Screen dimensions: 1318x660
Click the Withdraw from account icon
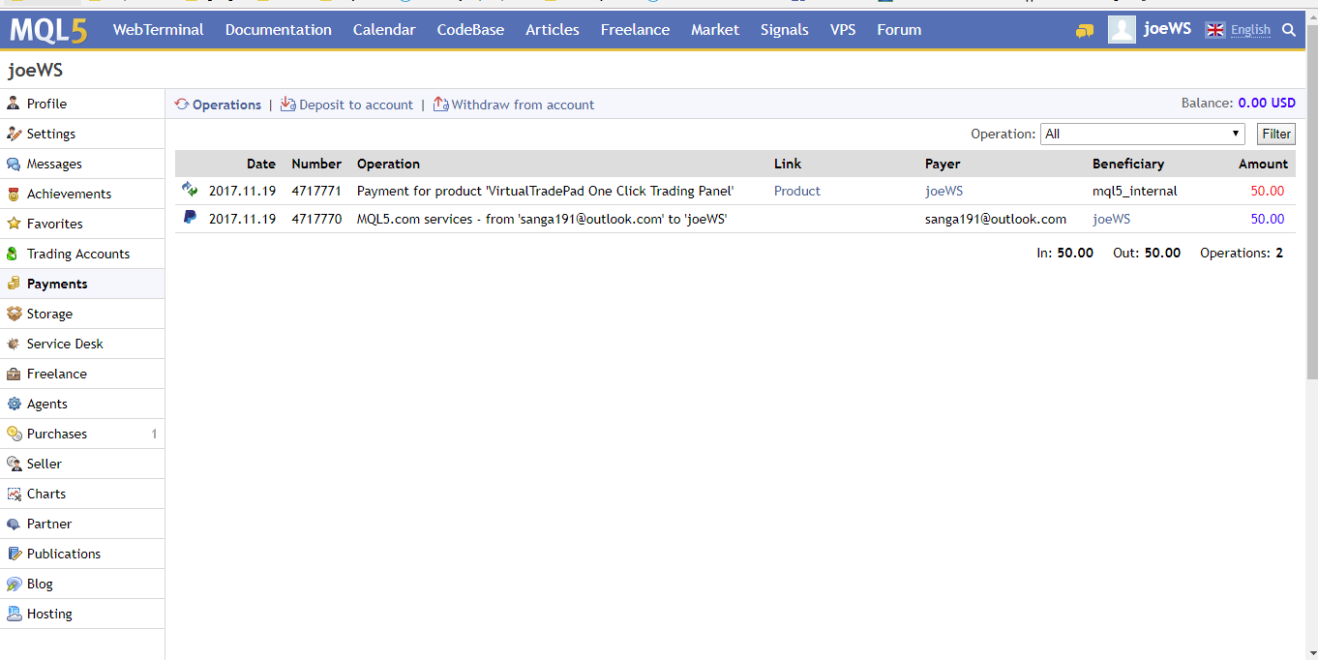440,104
